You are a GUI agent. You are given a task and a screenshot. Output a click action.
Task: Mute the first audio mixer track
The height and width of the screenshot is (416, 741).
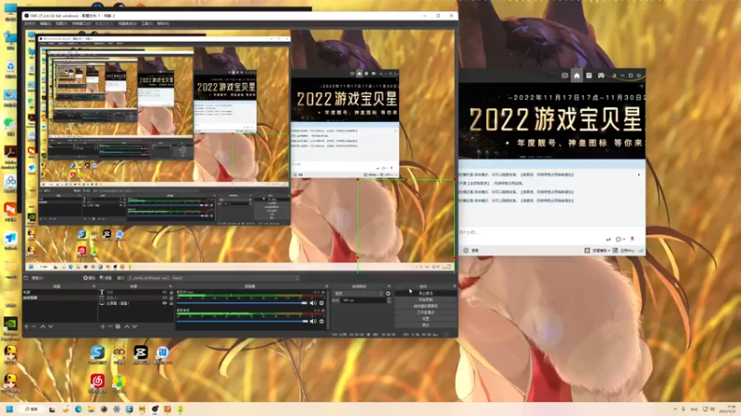click(x=313, y=303)
